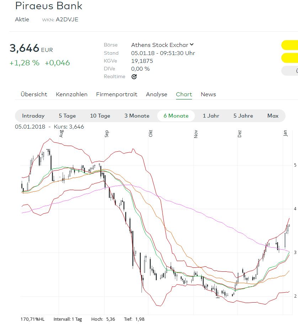
Task: Click the Intervall: 1 Tag label
Action: click(68, 319)
